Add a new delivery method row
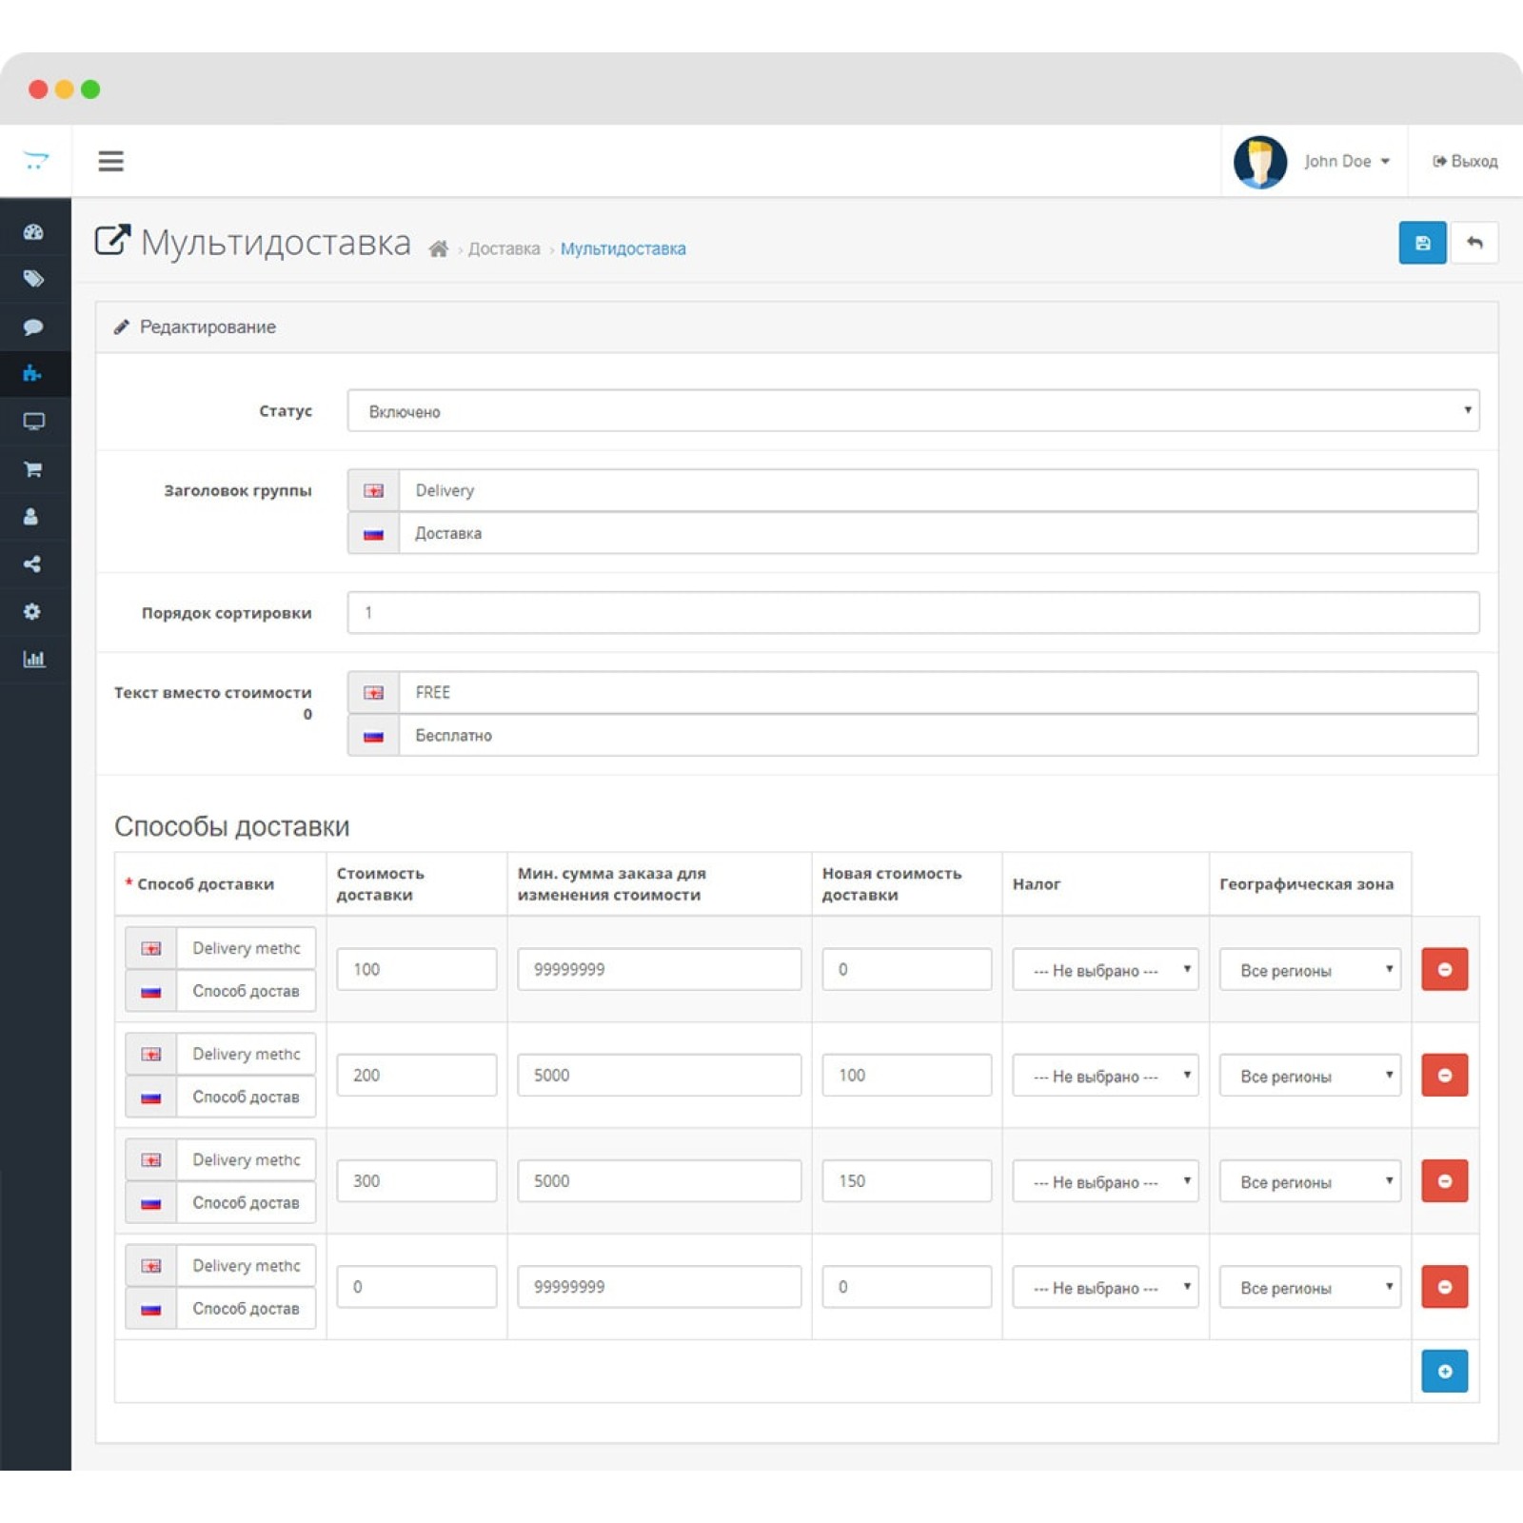The width and height of the screenshot is (1523, 1523). (1444, 1371)
